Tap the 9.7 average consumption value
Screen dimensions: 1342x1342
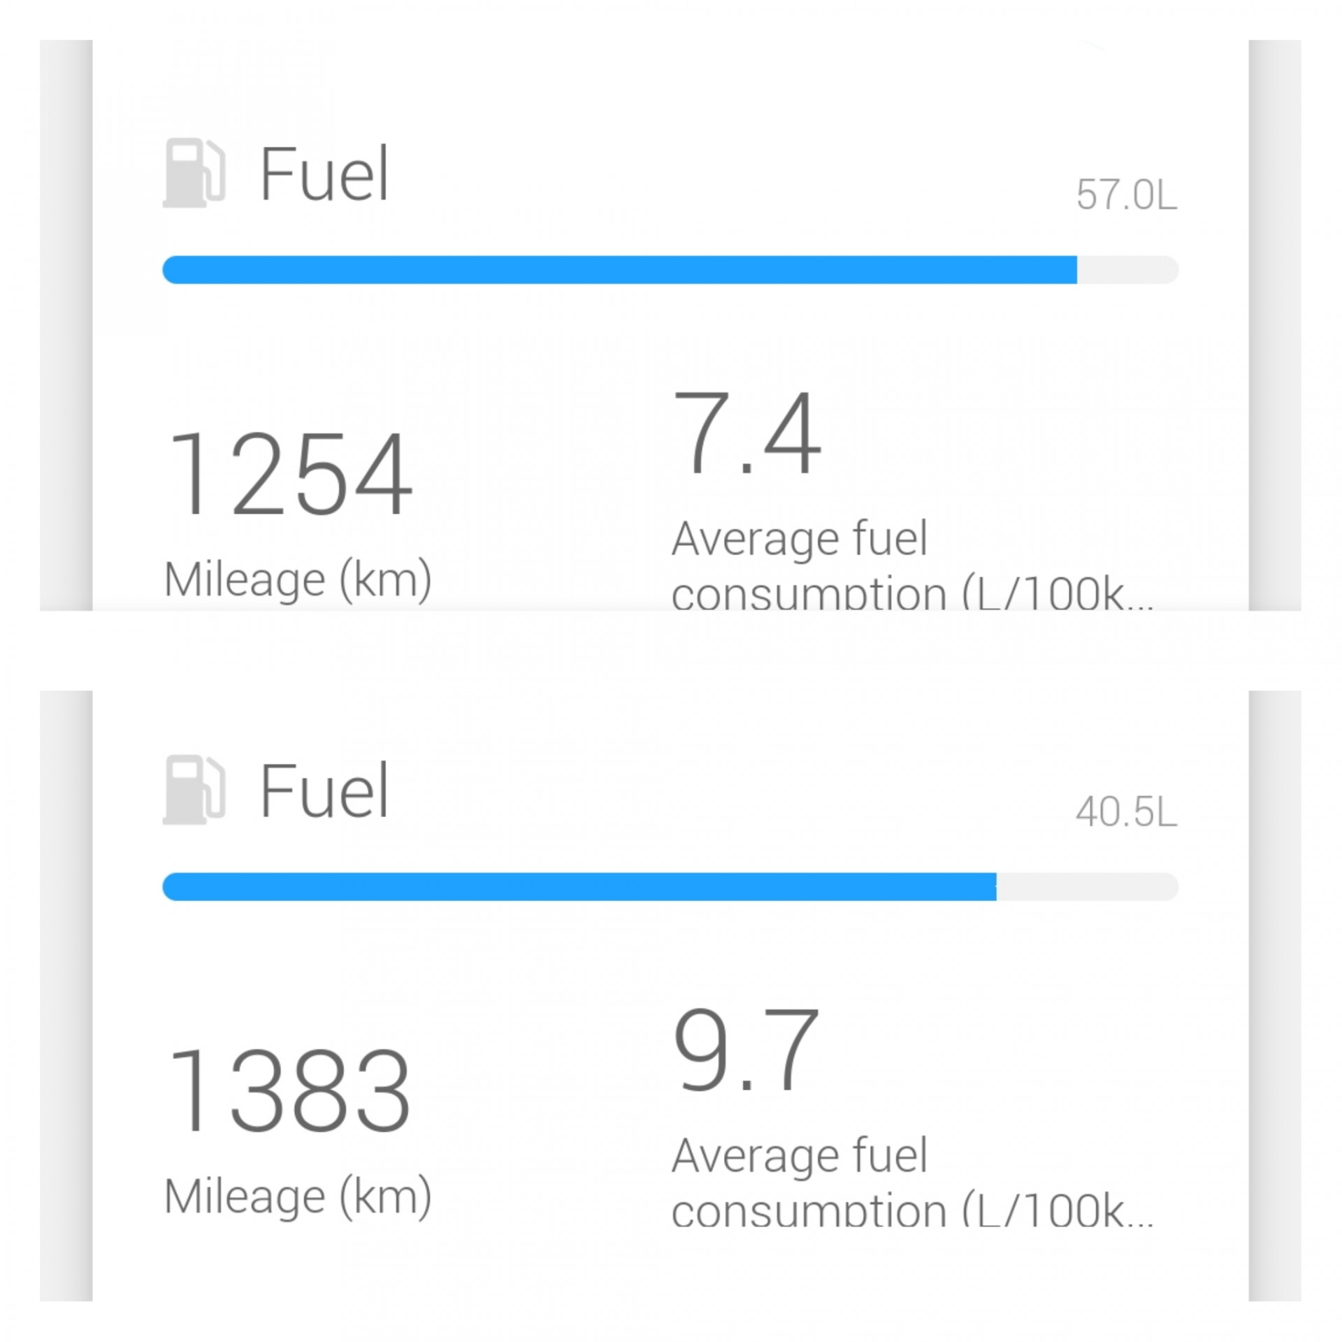pyautogui.click(x=745, y=1050)
